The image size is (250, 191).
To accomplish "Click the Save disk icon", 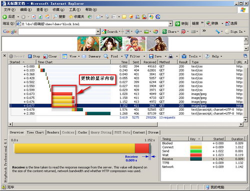I will (x=151, y=56).
